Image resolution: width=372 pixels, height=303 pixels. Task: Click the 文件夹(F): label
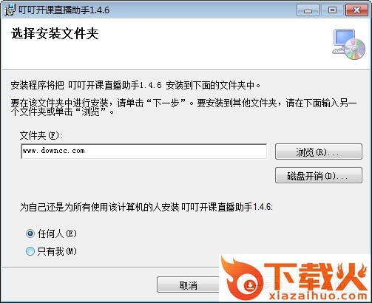(x=41, y=135)
